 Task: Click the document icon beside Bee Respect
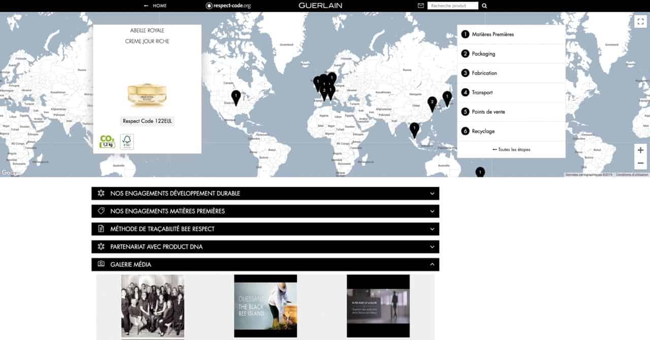(101, 229)
